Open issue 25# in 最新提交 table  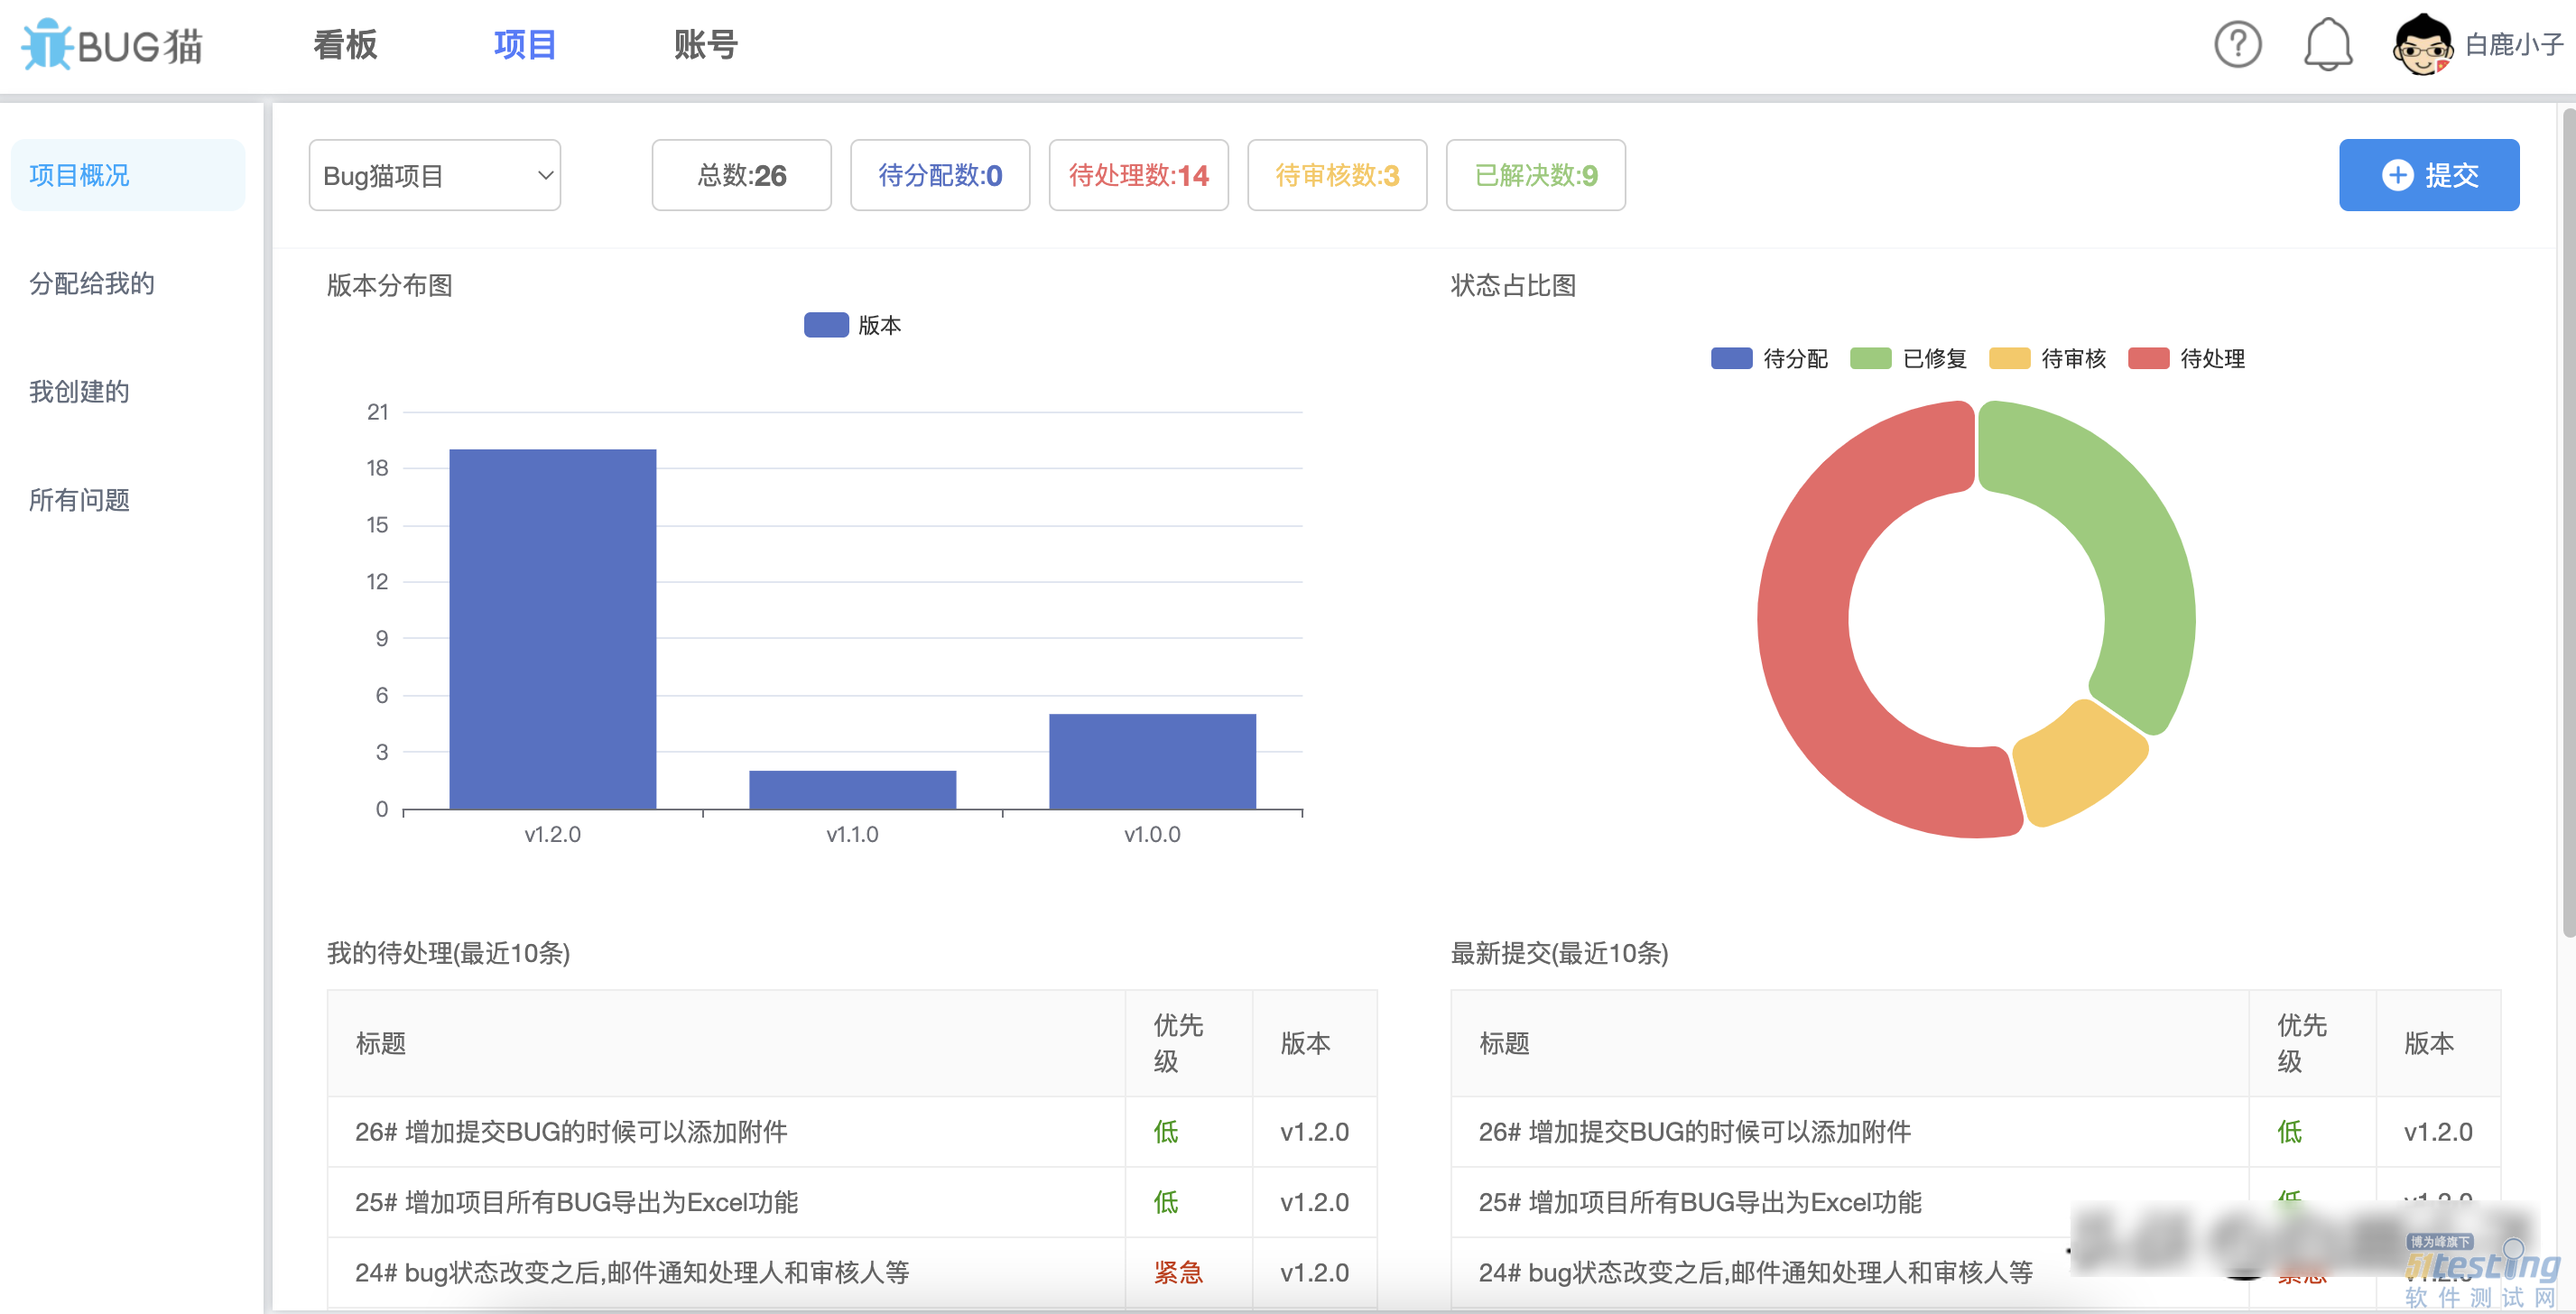(1700, 1201)
